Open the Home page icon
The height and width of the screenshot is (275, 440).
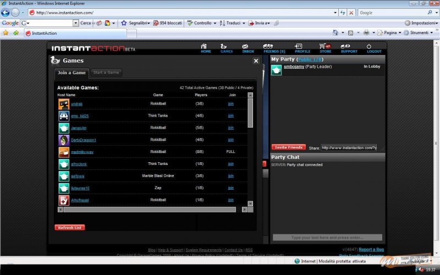click(x=206, y=47)
